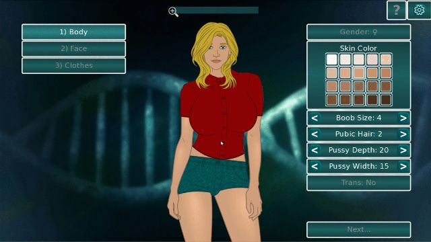Select first-row fifth skin color swatch

(386, 59)
